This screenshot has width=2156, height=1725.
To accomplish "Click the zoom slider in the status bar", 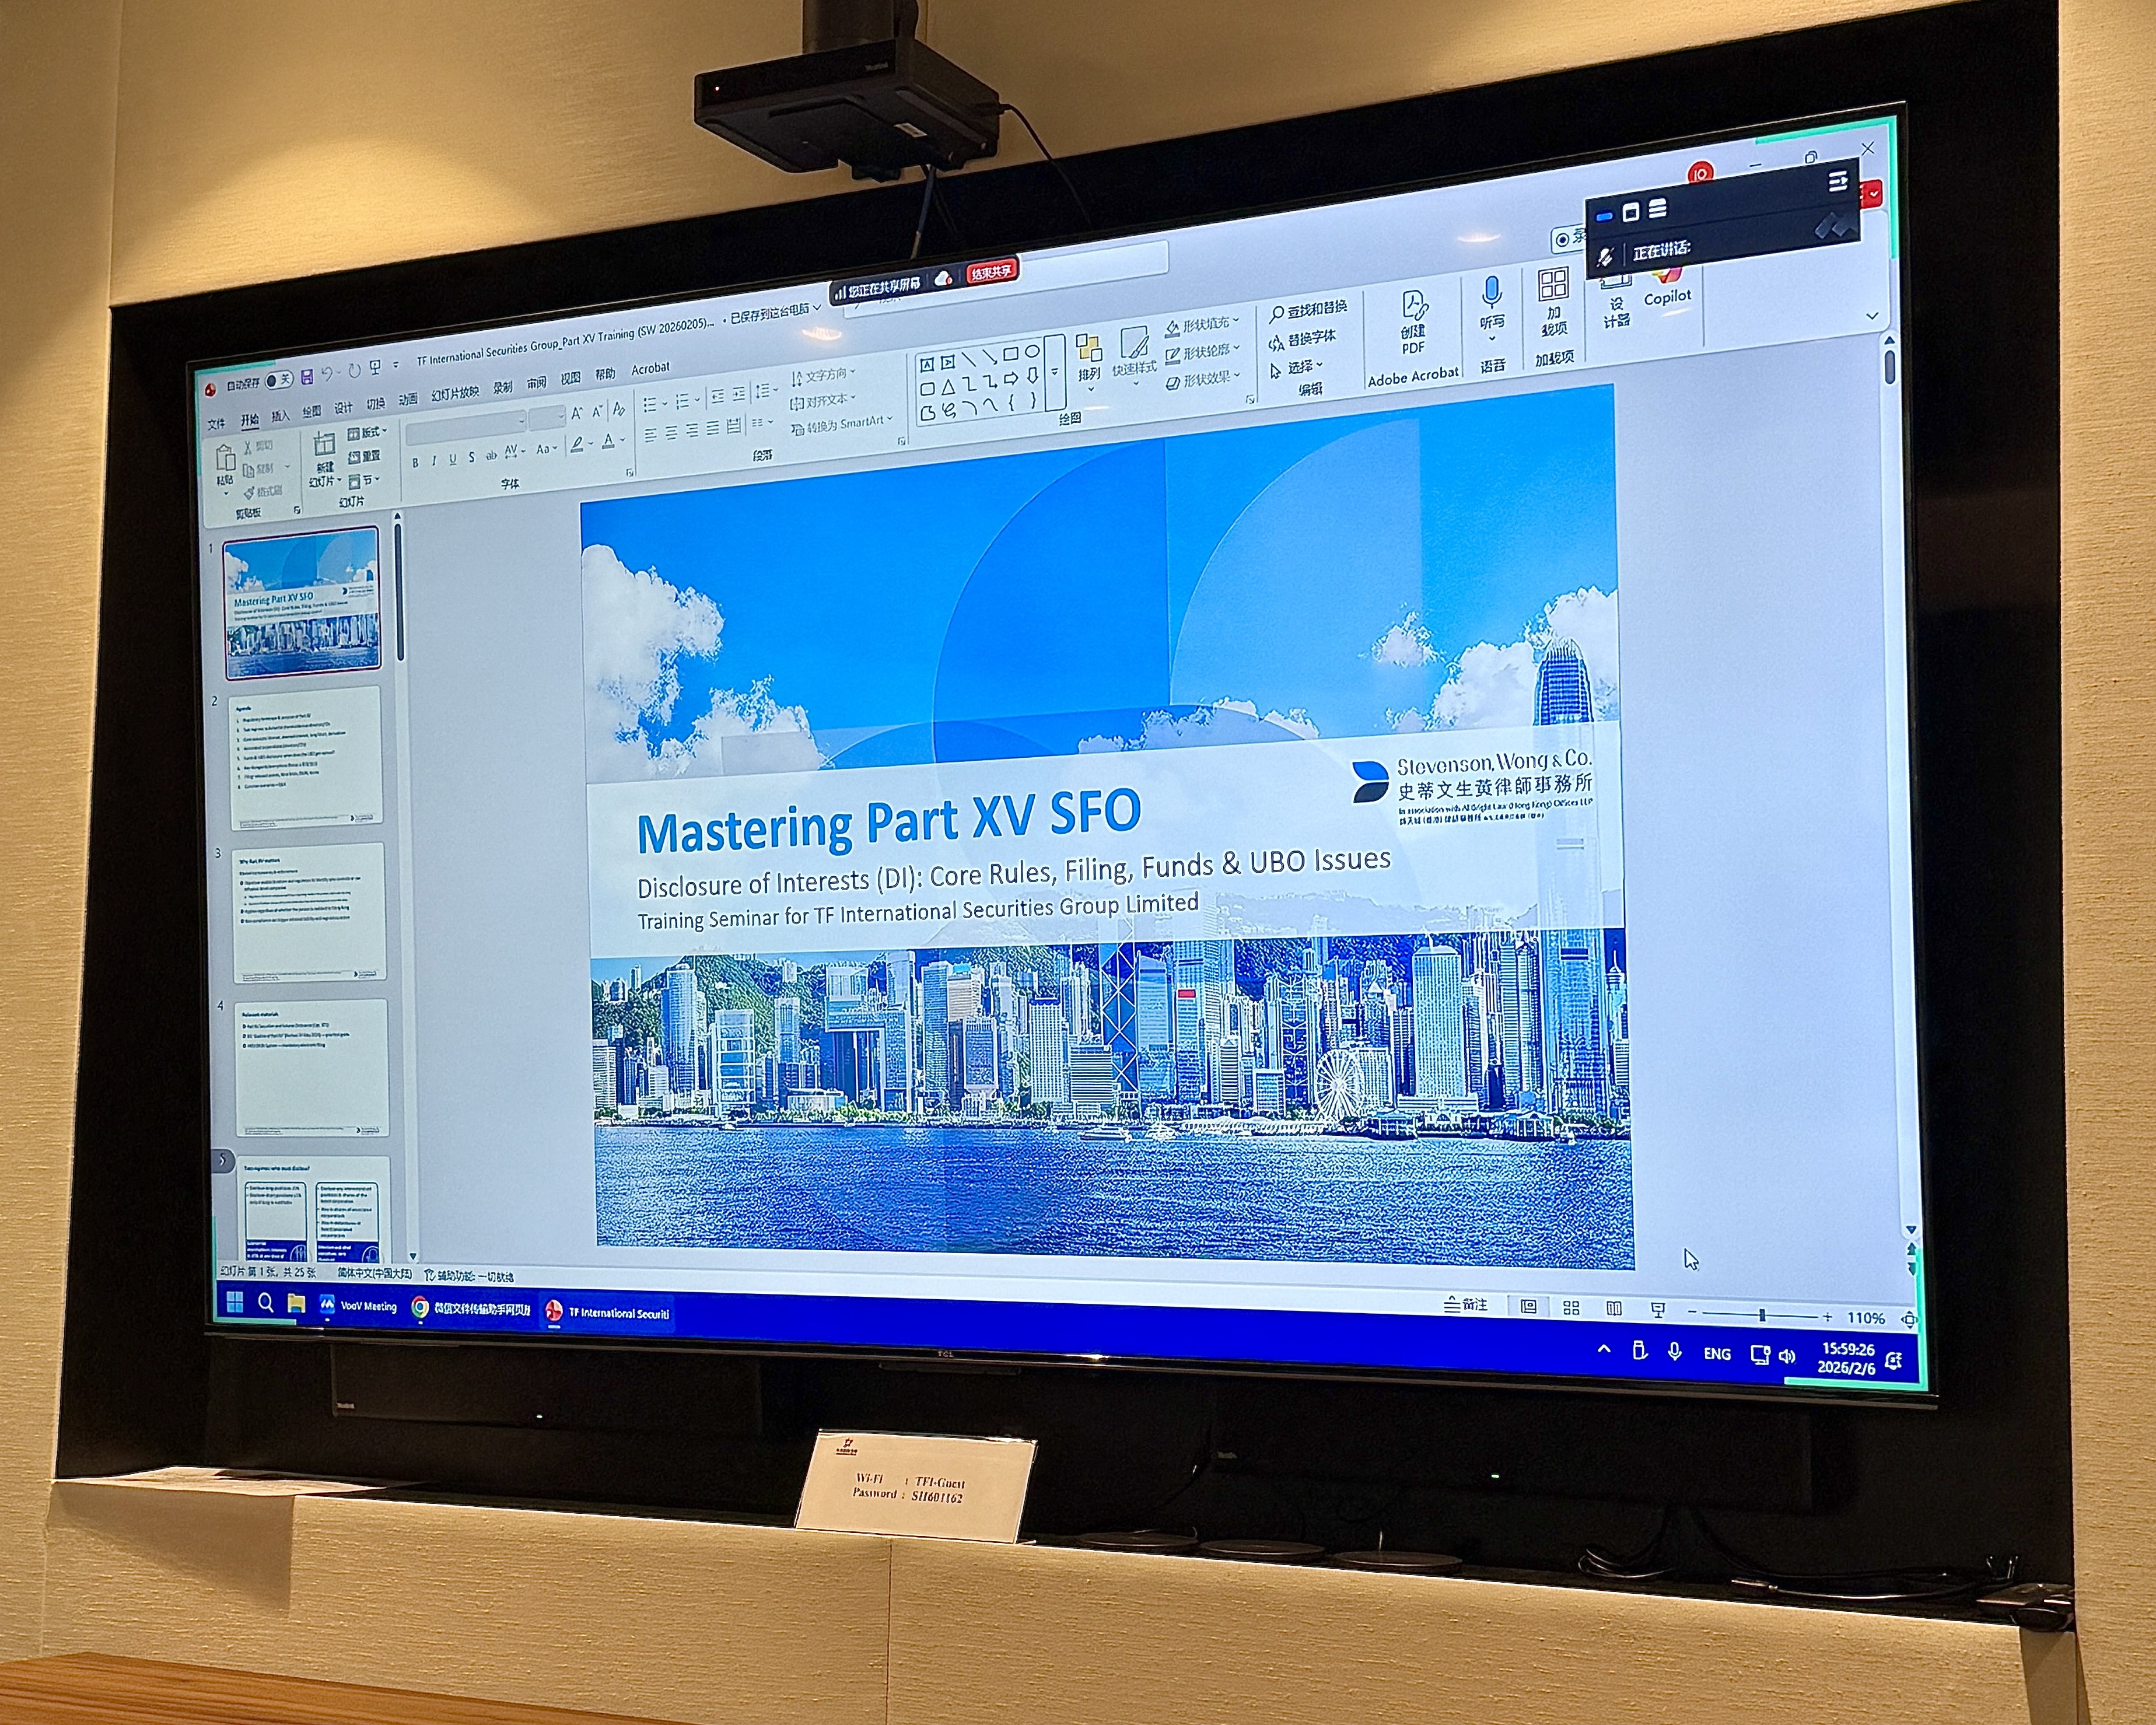I will tap(1762, 1314).
